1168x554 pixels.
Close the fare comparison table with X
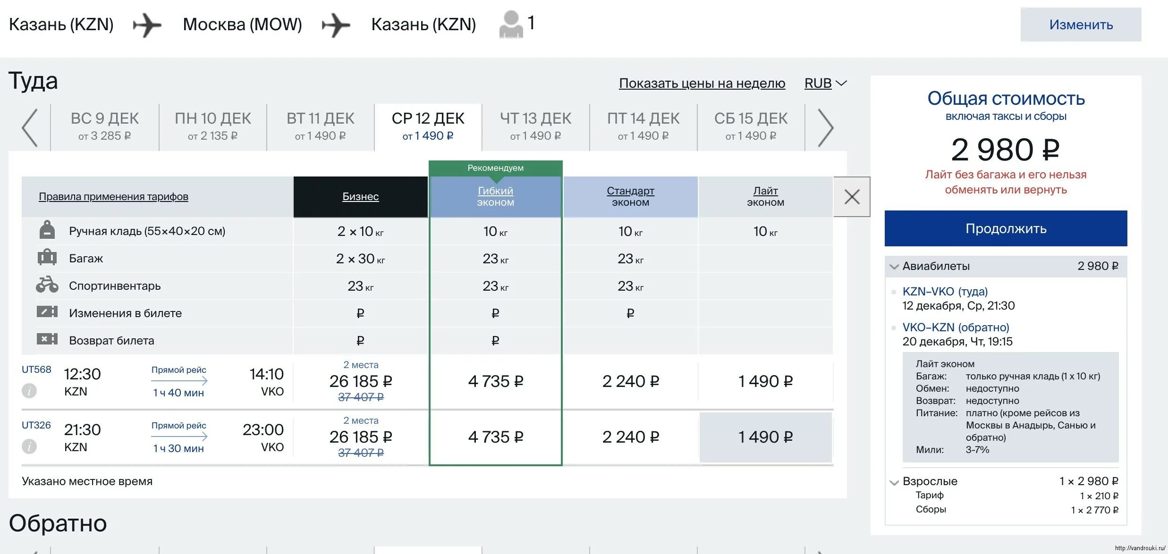(x=852, y=197)
